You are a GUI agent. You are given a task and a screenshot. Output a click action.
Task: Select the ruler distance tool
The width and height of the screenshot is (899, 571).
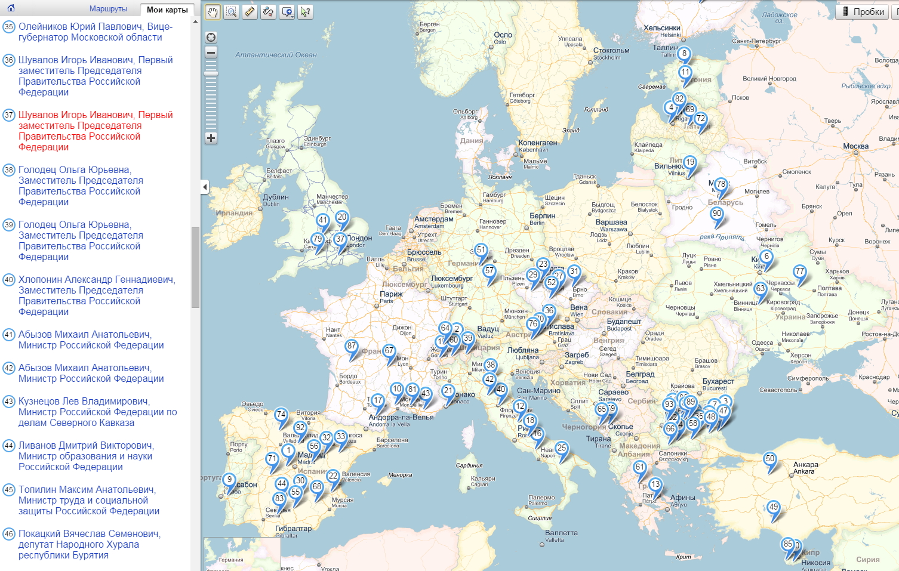pyautogui.click(x=250, y=12)
